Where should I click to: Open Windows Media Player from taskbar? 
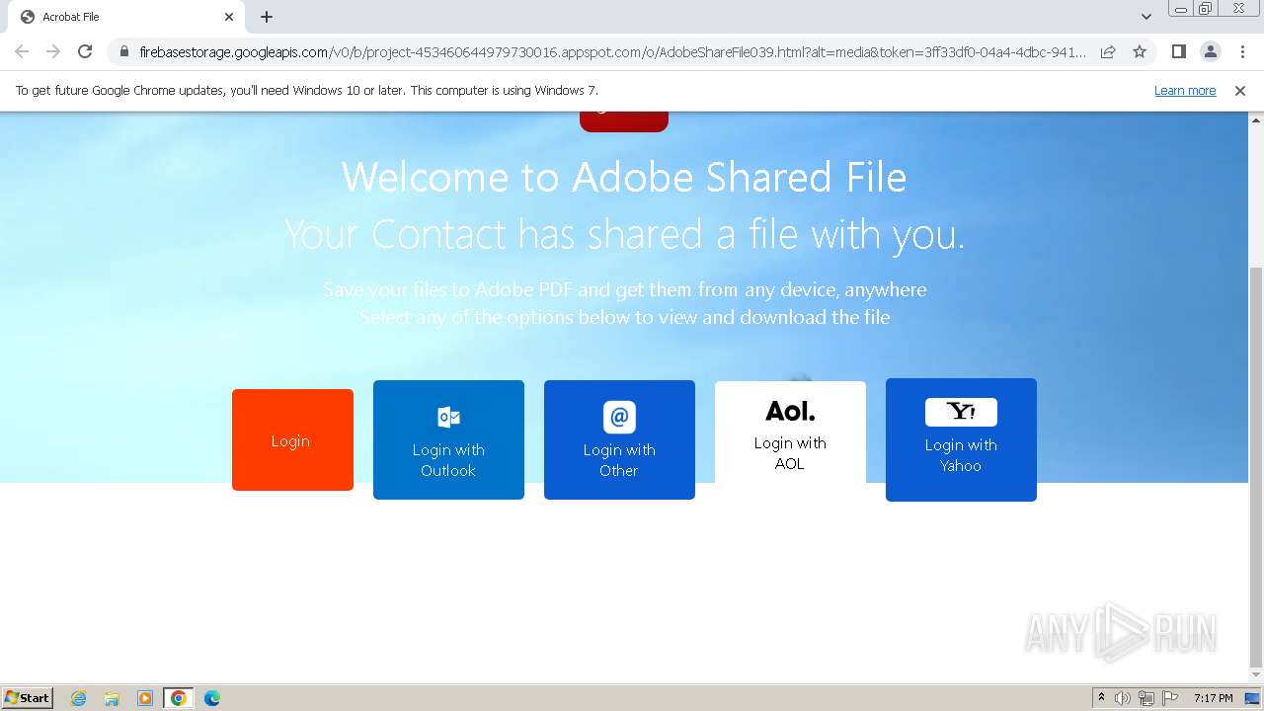tap(145, 698)
